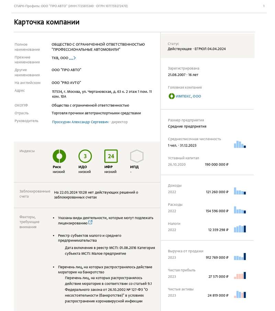
Task: Select the Карточка компании heading
Action: (46, 22)
